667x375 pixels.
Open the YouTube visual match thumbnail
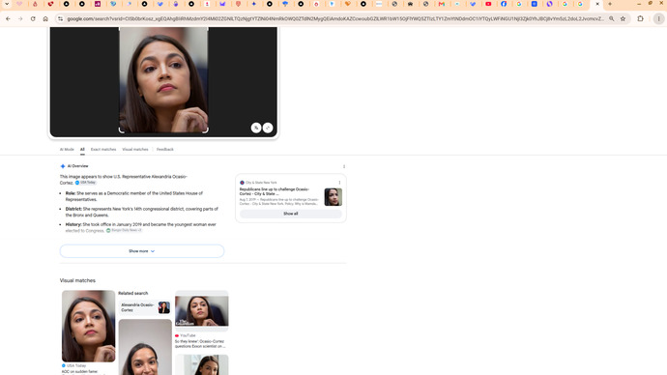point(202,311)
